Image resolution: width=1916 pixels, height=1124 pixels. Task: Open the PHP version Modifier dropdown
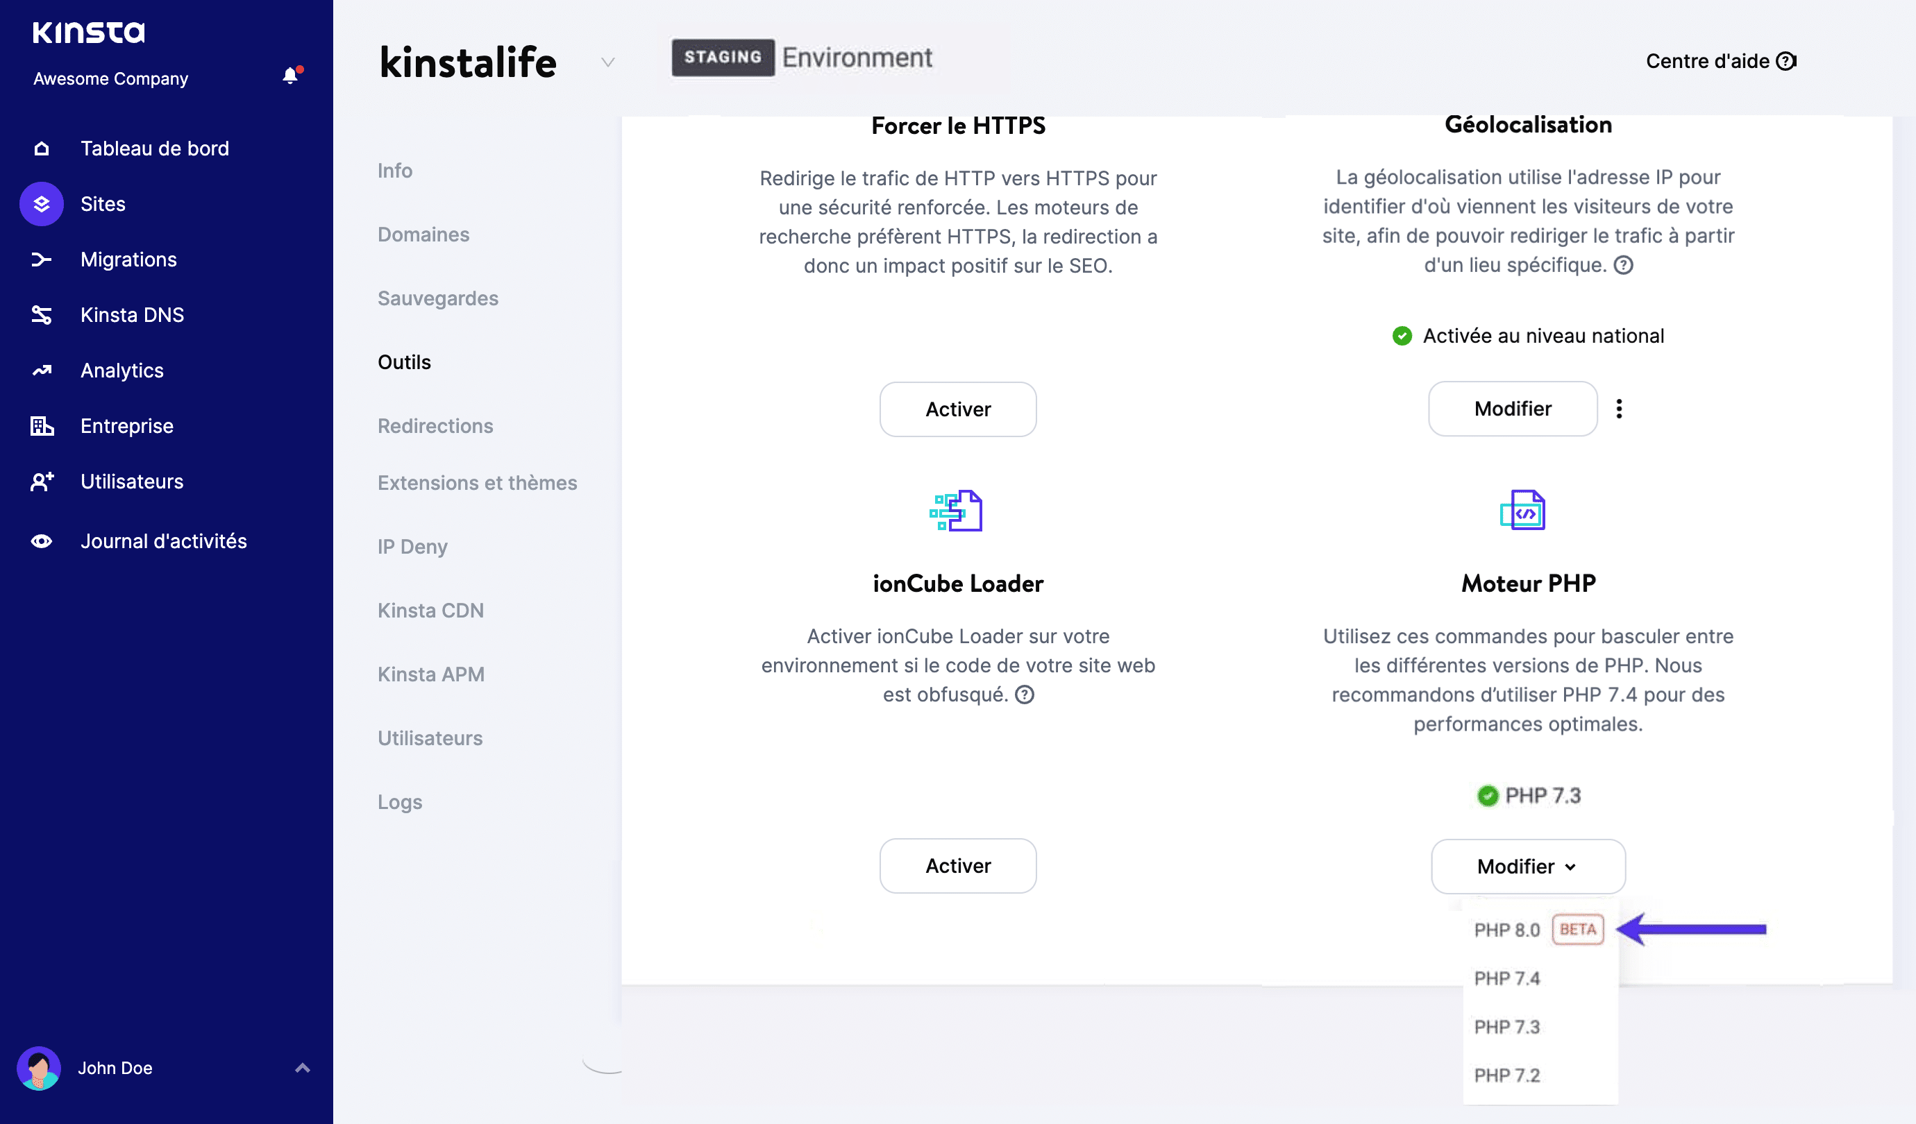coord(1527,866)
